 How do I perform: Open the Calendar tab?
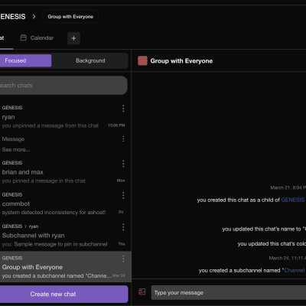37,38
